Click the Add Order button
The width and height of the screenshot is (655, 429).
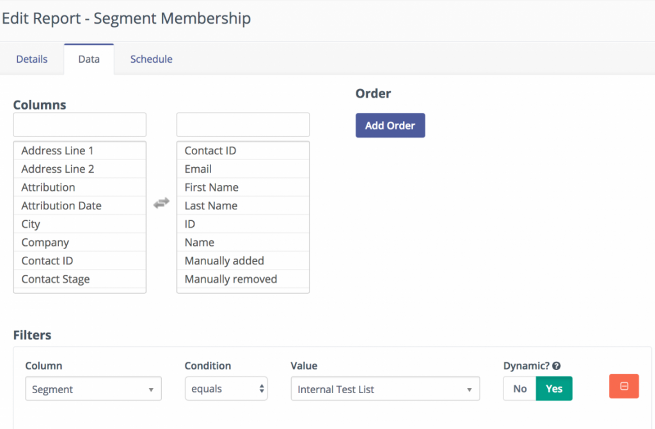[x=390, y=125]
